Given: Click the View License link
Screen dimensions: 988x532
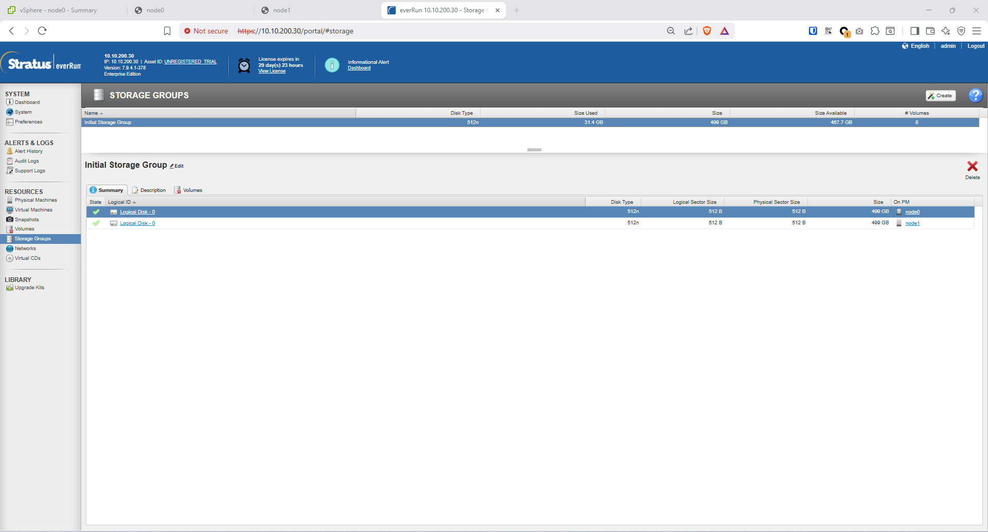Looking at the screenshot, I should pyautogui.click(x=272, y=71).
